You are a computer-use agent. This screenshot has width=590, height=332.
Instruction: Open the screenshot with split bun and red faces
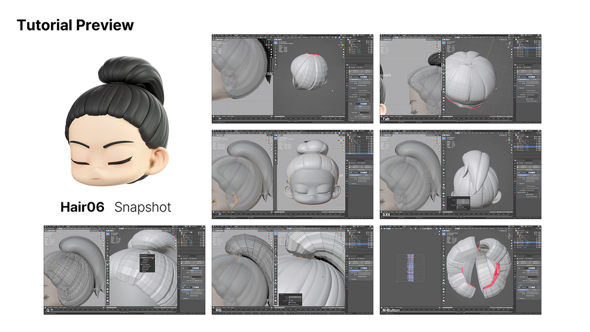pos(460,270)
